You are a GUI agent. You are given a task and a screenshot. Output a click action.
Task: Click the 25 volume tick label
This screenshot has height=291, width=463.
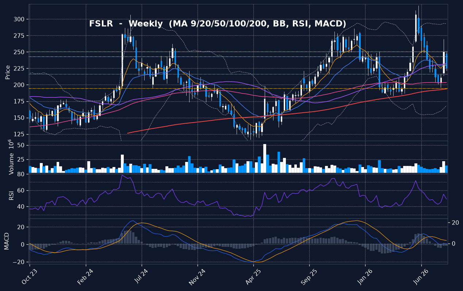21,159
